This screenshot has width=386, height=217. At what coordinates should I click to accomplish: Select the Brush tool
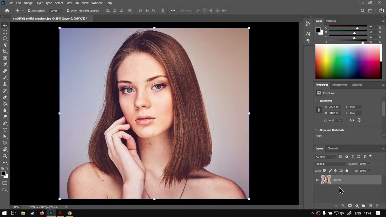pos(5,78)
